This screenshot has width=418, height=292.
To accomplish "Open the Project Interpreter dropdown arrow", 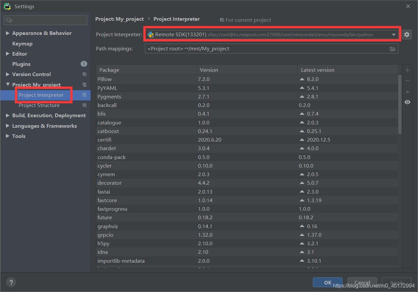I will [394, 35].
